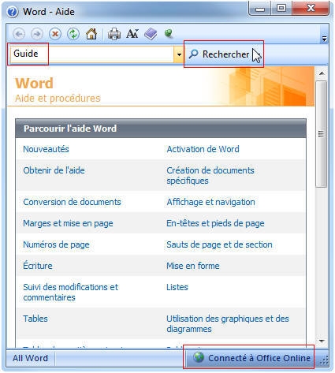Close the Word Aide window
335x373 pixels.
[311, 9]
